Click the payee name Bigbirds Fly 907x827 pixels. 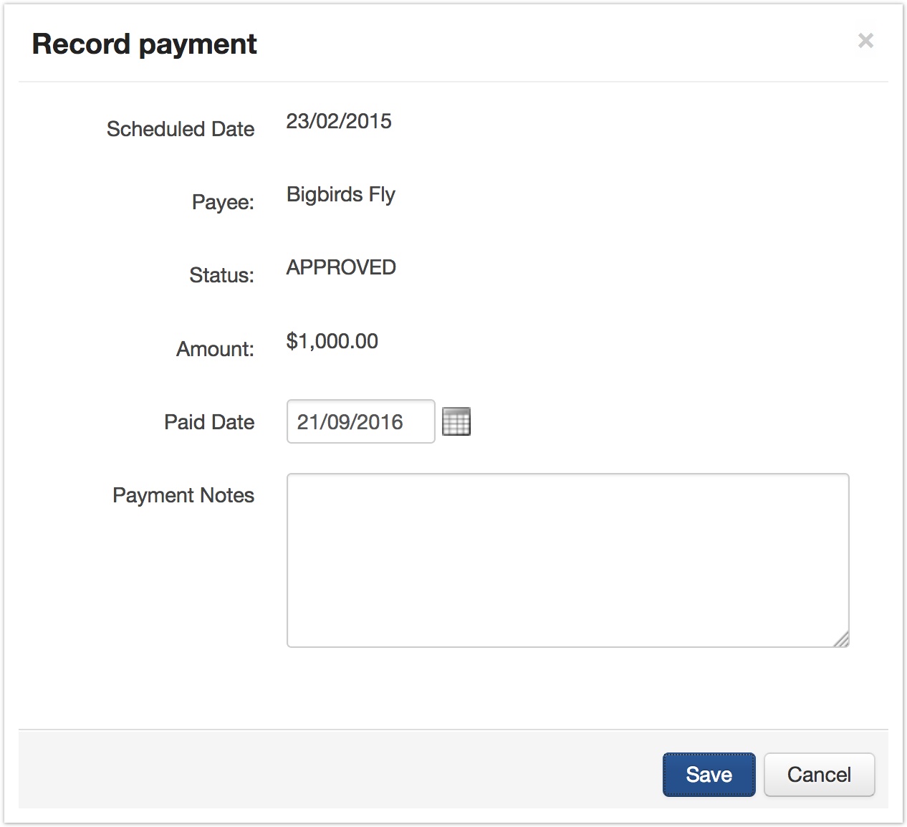[x=341, y=194]
